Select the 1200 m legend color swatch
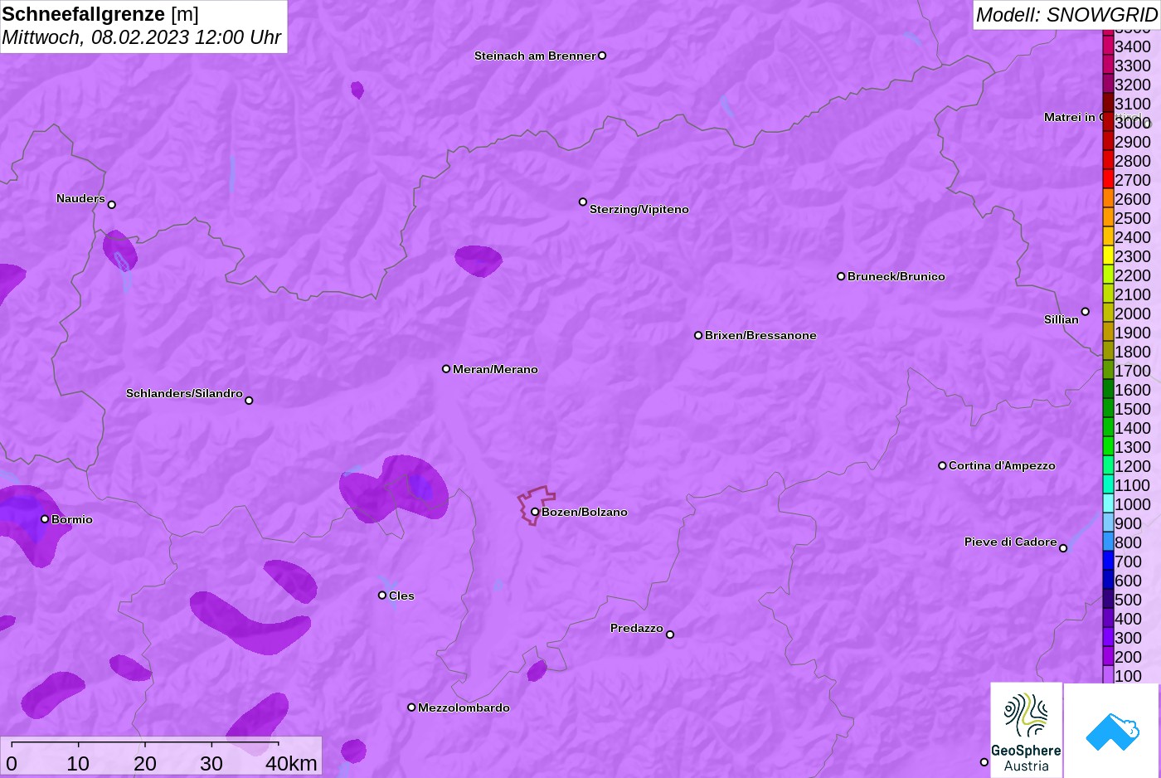Viewport: 1161px width, 778px height. click(x=1108, y=466)
